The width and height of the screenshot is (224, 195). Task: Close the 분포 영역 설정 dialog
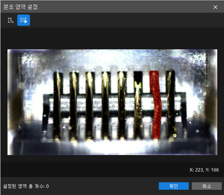(x=215, y=7)
